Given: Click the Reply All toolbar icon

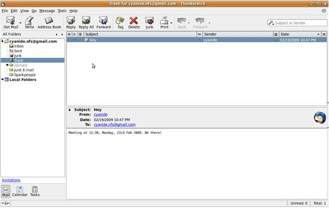Looking at the screenshot, I should 86,23.
